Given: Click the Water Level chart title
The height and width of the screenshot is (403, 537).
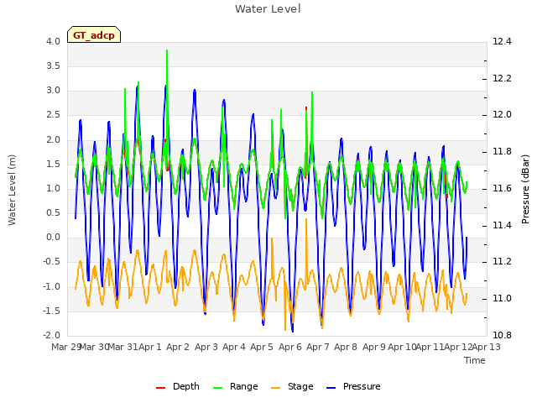Looking at the screenshot, I should (268, 9).
